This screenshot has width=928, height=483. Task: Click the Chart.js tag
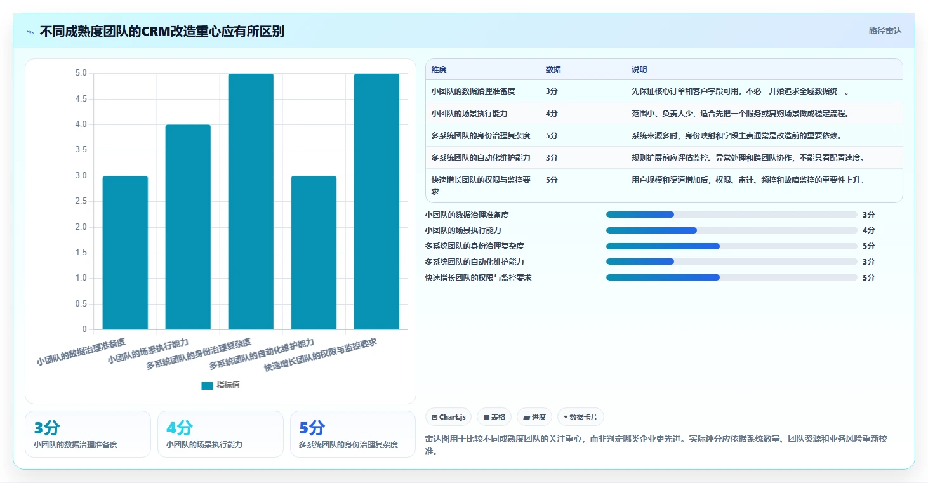point(449,417)
